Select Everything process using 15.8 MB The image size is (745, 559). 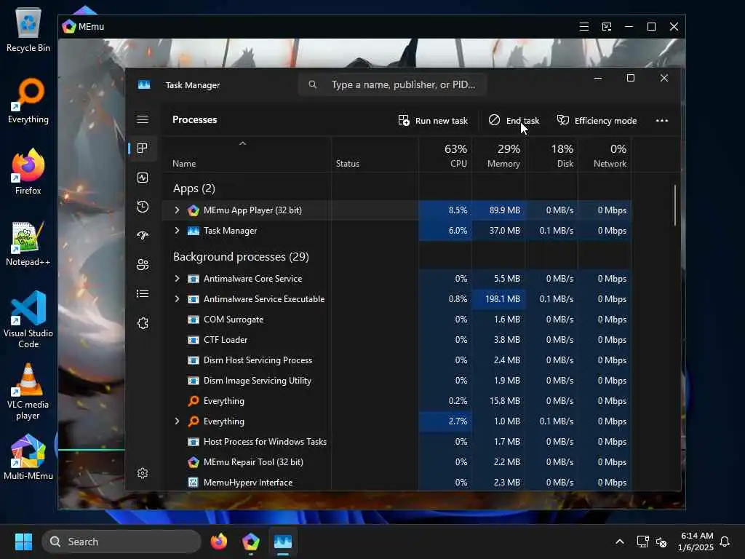click(397, 401)
